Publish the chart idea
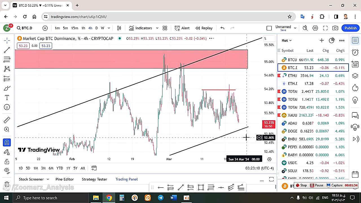This screenshot has height=203, width=361. (351, 28)
